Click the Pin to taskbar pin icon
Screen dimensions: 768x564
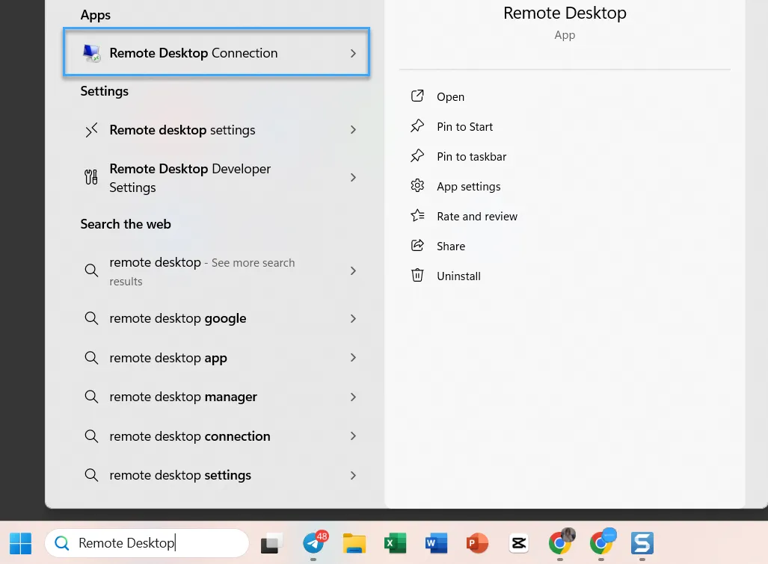click(x=417, y=155)
